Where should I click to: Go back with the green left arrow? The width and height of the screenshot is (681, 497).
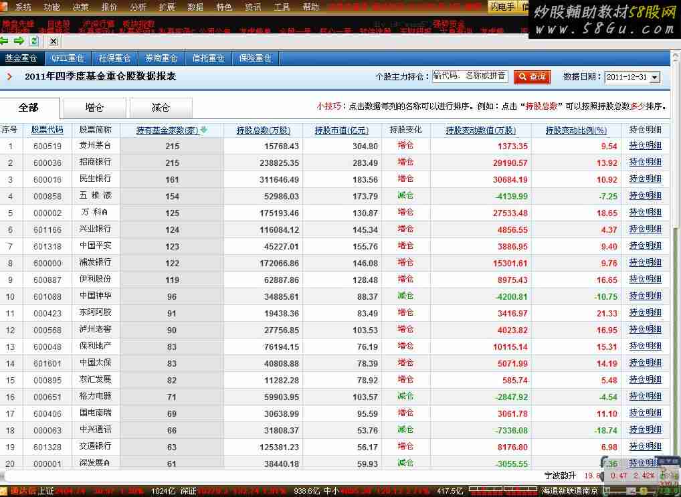[x=4, y=41]
